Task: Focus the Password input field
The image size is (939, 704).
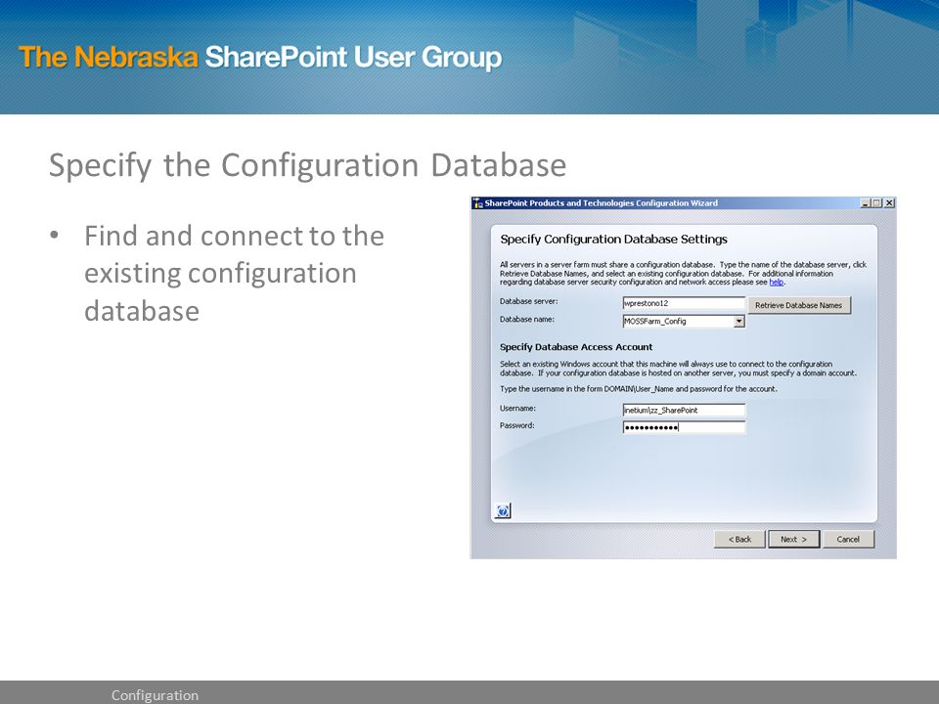Action: (x=684, y=427)
